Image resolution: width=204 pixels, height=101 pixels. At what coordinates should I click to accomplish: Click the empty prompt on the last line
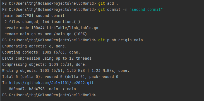[49, 95]
